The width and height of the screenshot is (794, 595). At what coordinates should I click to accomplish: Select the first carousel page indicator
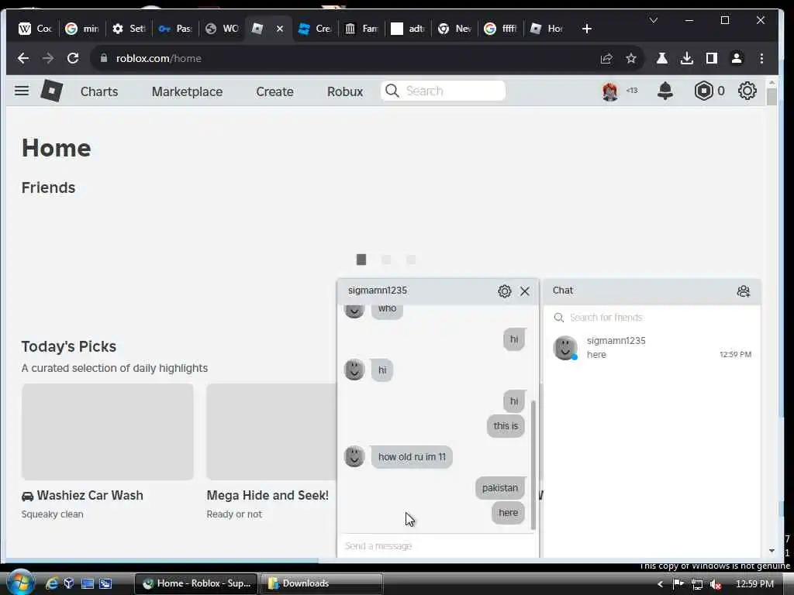(x=361, y=260)
